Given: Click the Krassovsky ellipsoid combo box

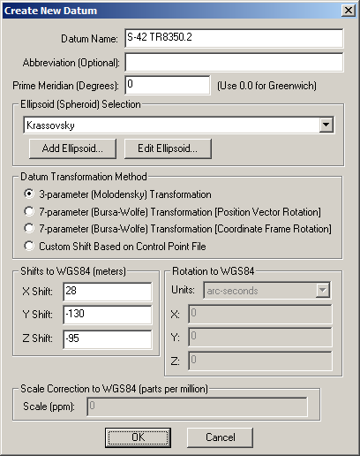Looking at the screenshot, I should pos(178,125).
